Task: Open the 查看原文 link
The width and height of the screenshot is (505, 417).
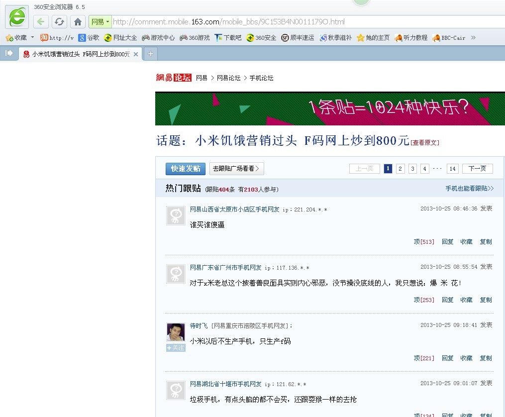Action: (425, 142)
